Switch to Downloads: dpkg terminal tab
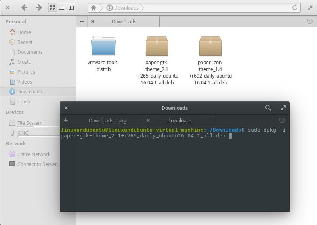The width and height of the screenshot is (317, 225). [107, 121]
